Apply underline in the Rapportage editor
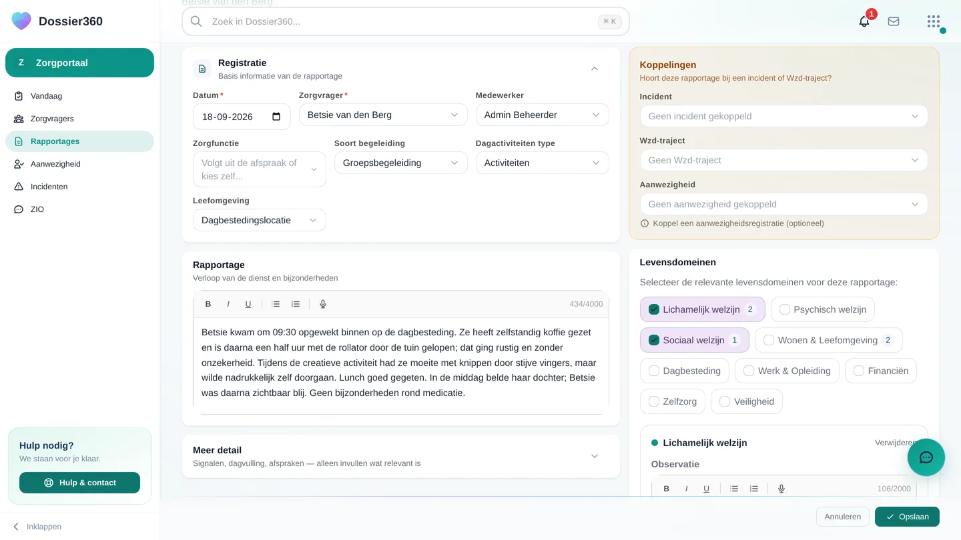The image size is (961, 540). 248,304
